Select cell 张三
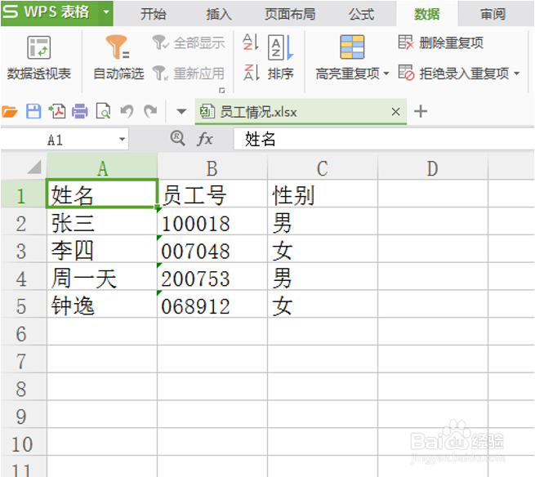Image resolution: width=535 pixels, height=477 pixels. coord(102,221)
